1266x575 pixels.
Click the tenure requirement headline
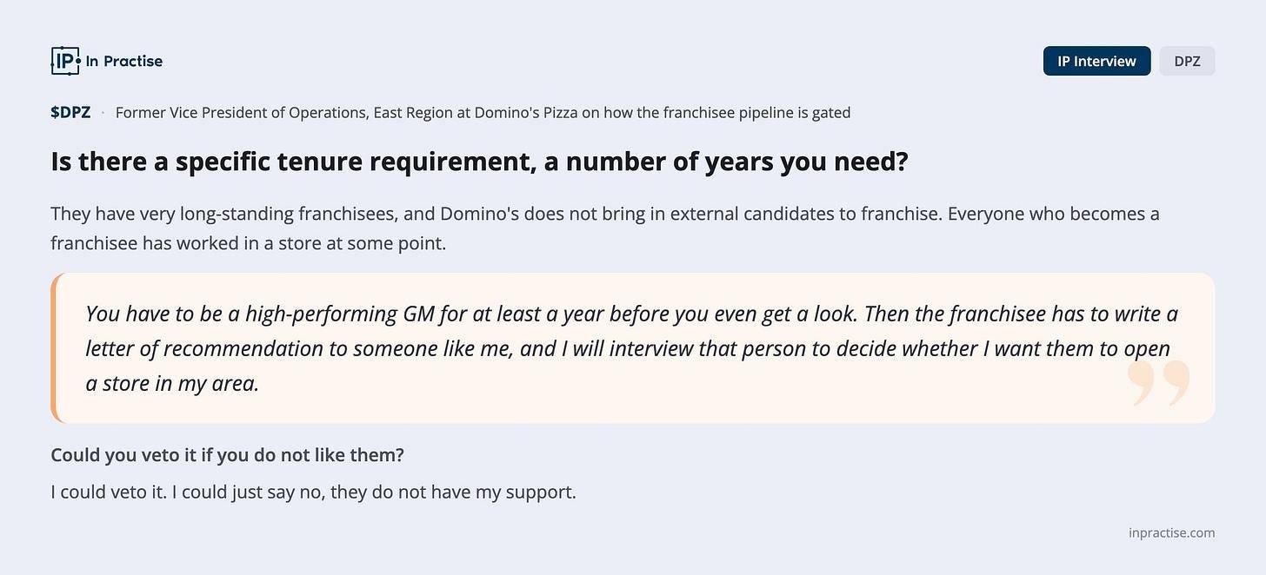[x=479, y=162]
